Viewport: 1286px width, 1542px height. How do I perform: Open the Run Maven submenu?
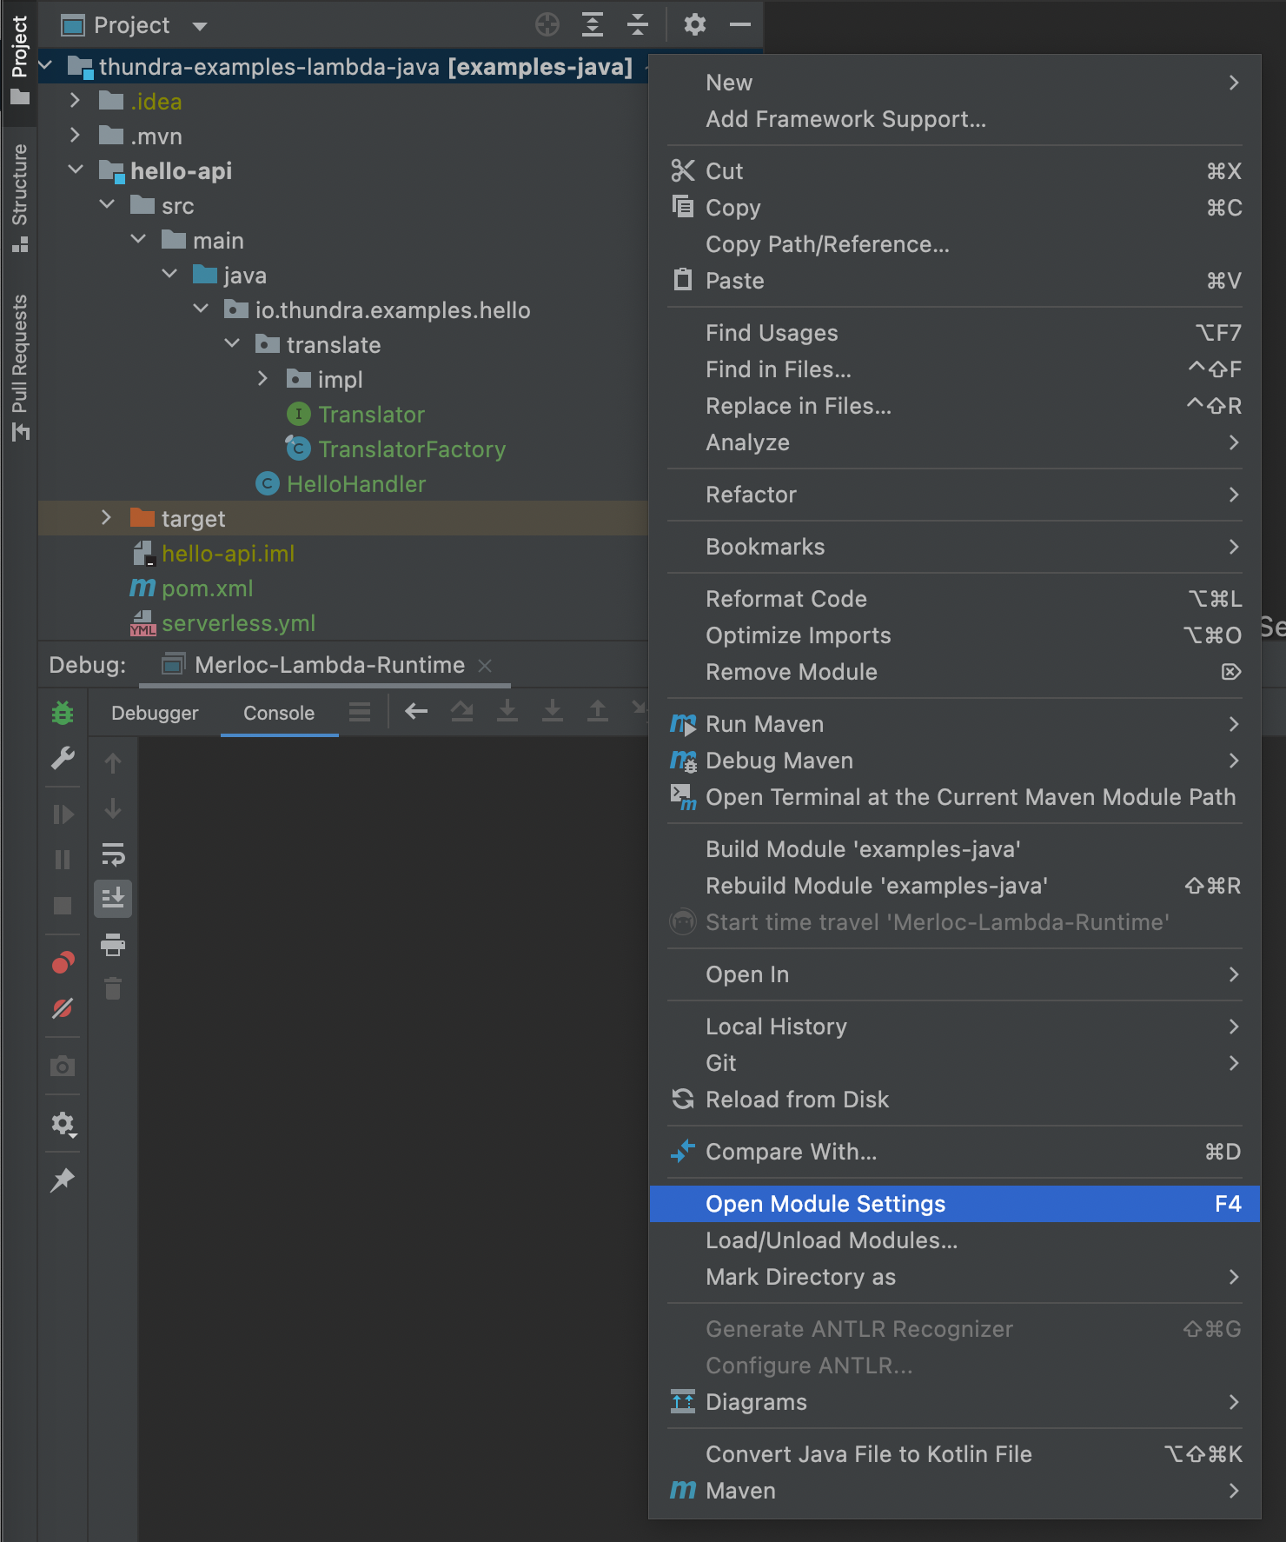[x=954, y=724]
